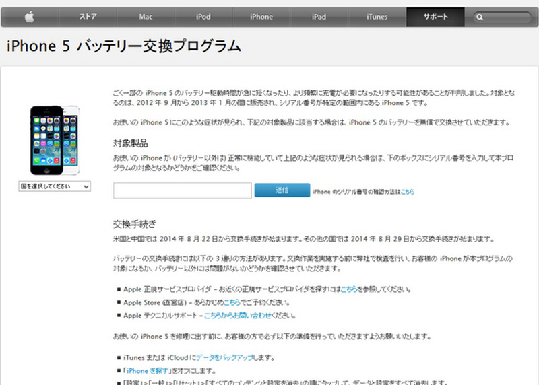Go to the Mac navigation tab
539x385 pixels.
(x=146, y=16)
